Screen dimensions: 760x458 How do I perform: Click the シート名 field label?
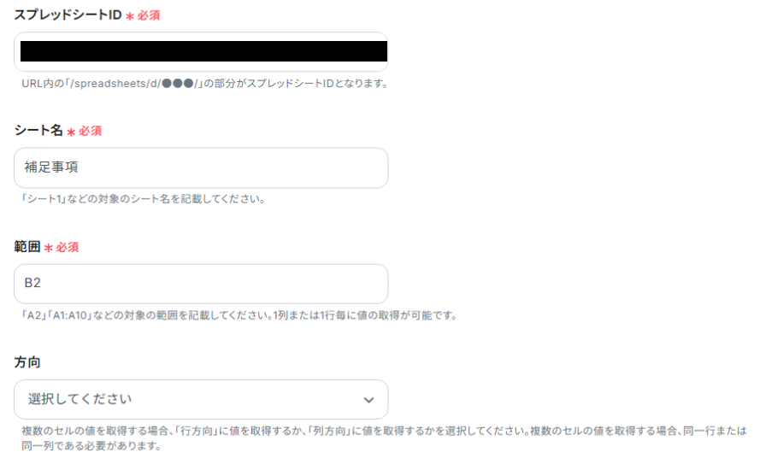point(38,131)
